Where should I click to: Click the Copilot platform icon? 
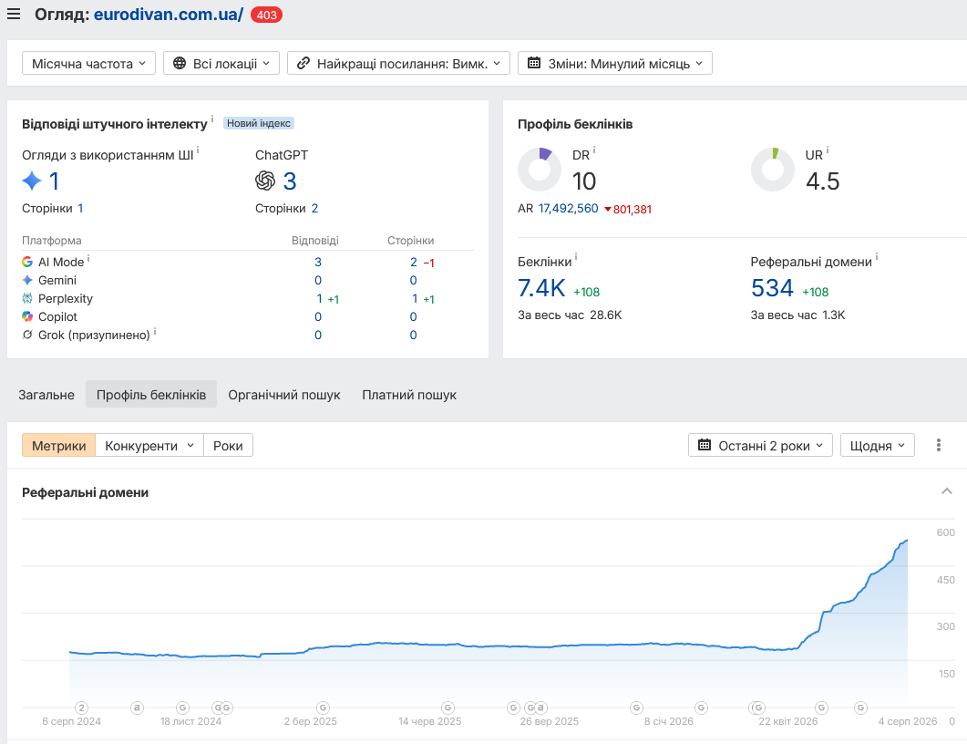coord(27,316)
